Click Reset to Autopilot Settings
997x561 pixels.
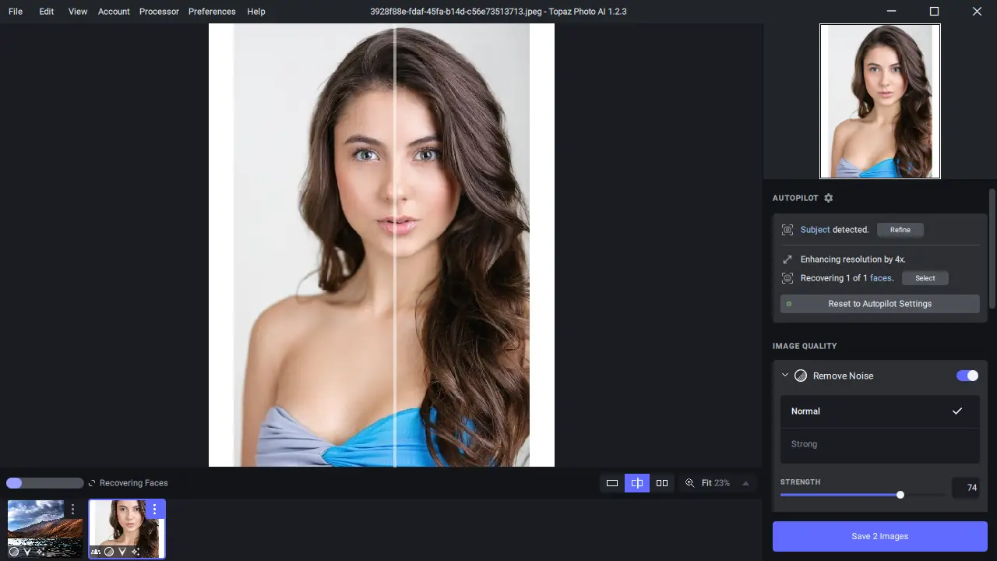[880, 304]
